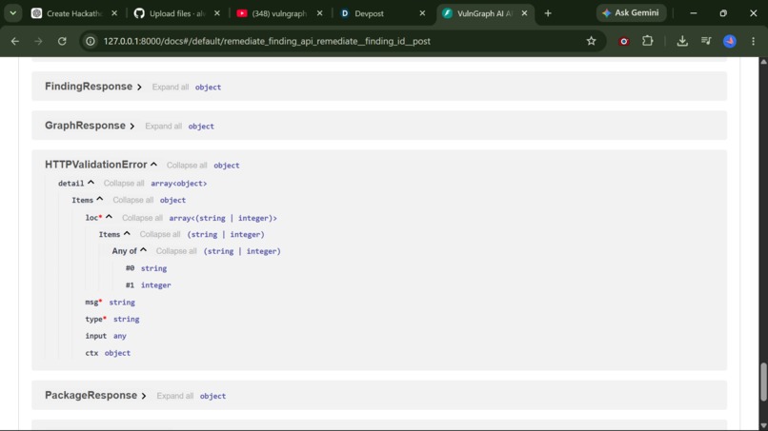The width and height of the screenshot is (768, 431).
Task: Click the 'ctx' property row
Action: (108, 353)
